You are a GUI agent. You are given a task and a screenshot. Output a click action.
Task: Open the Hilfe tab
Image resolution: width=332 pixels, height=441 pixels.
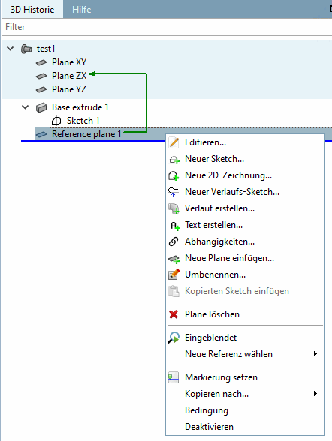tap(82, 10)
